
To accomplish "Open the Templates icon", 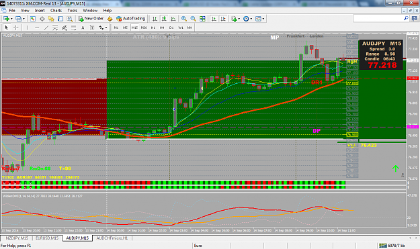I will pos(258,19).
